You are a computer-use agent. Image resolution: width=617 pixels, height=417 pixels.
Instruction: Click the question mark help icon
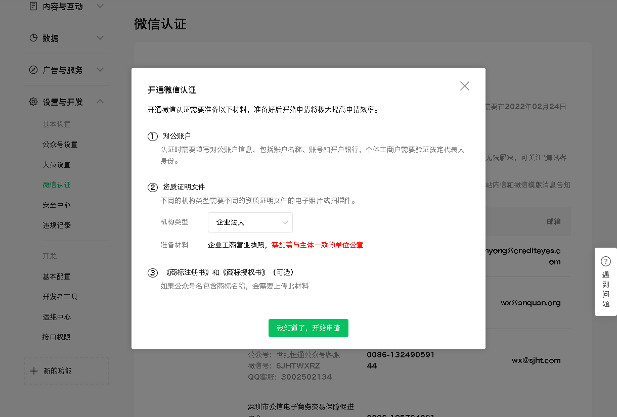point(605,261)
